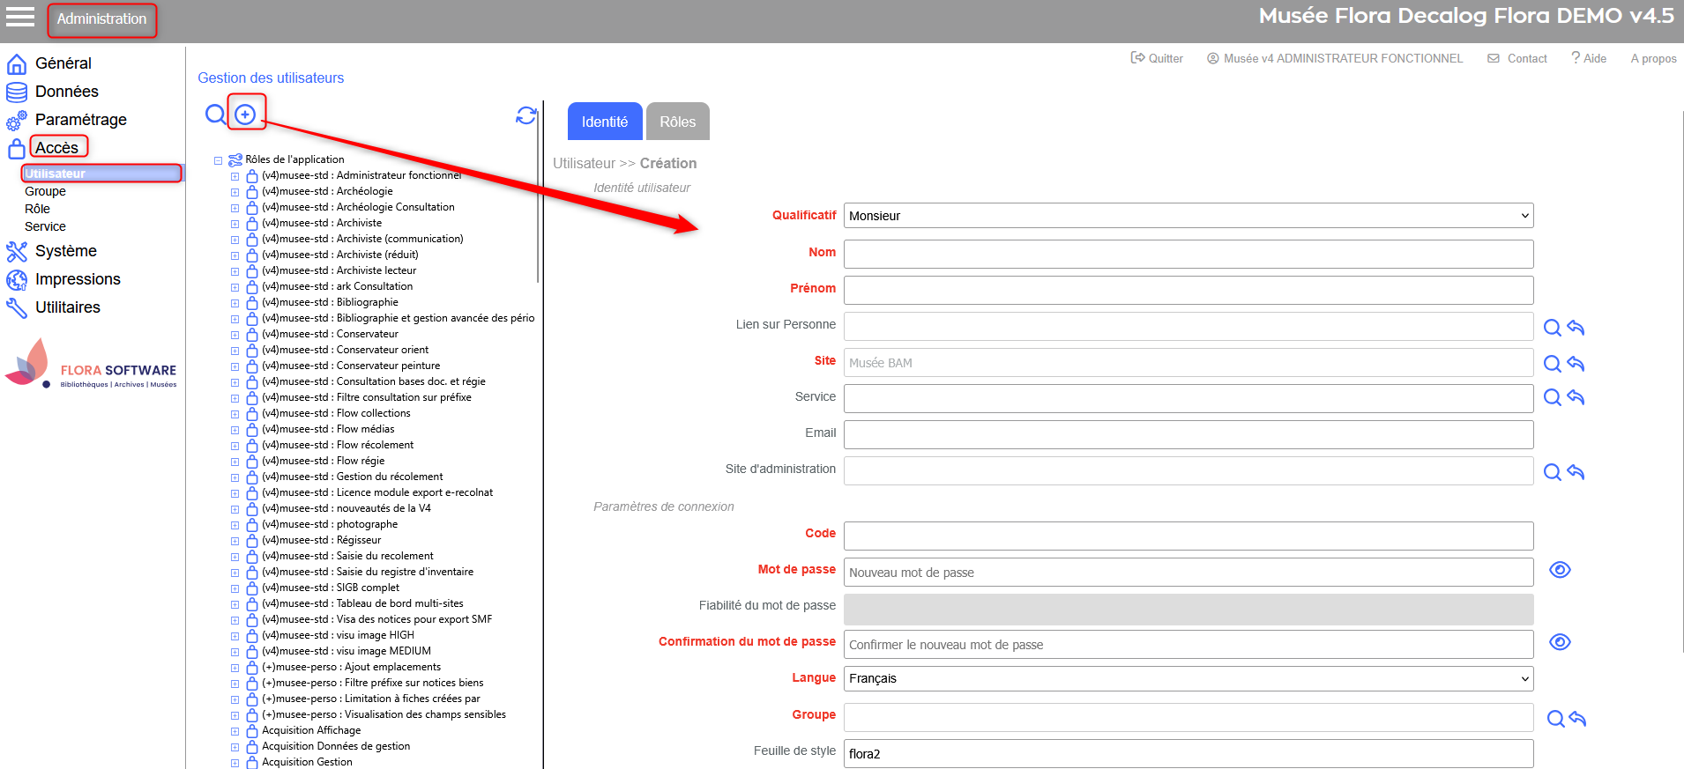Viewport: 1684px width, 769px height.
Task: Collapse the Rôles de l'application tree node
Action: tap(218, 160)
